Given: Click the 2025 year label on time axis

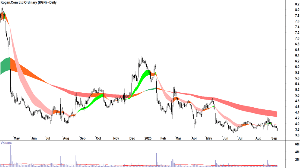Looking at the screenshot, I should [148, 138].
